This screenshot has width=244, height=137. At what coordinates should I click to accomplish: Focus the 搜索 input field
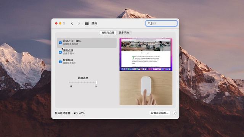tap(161, 23)
